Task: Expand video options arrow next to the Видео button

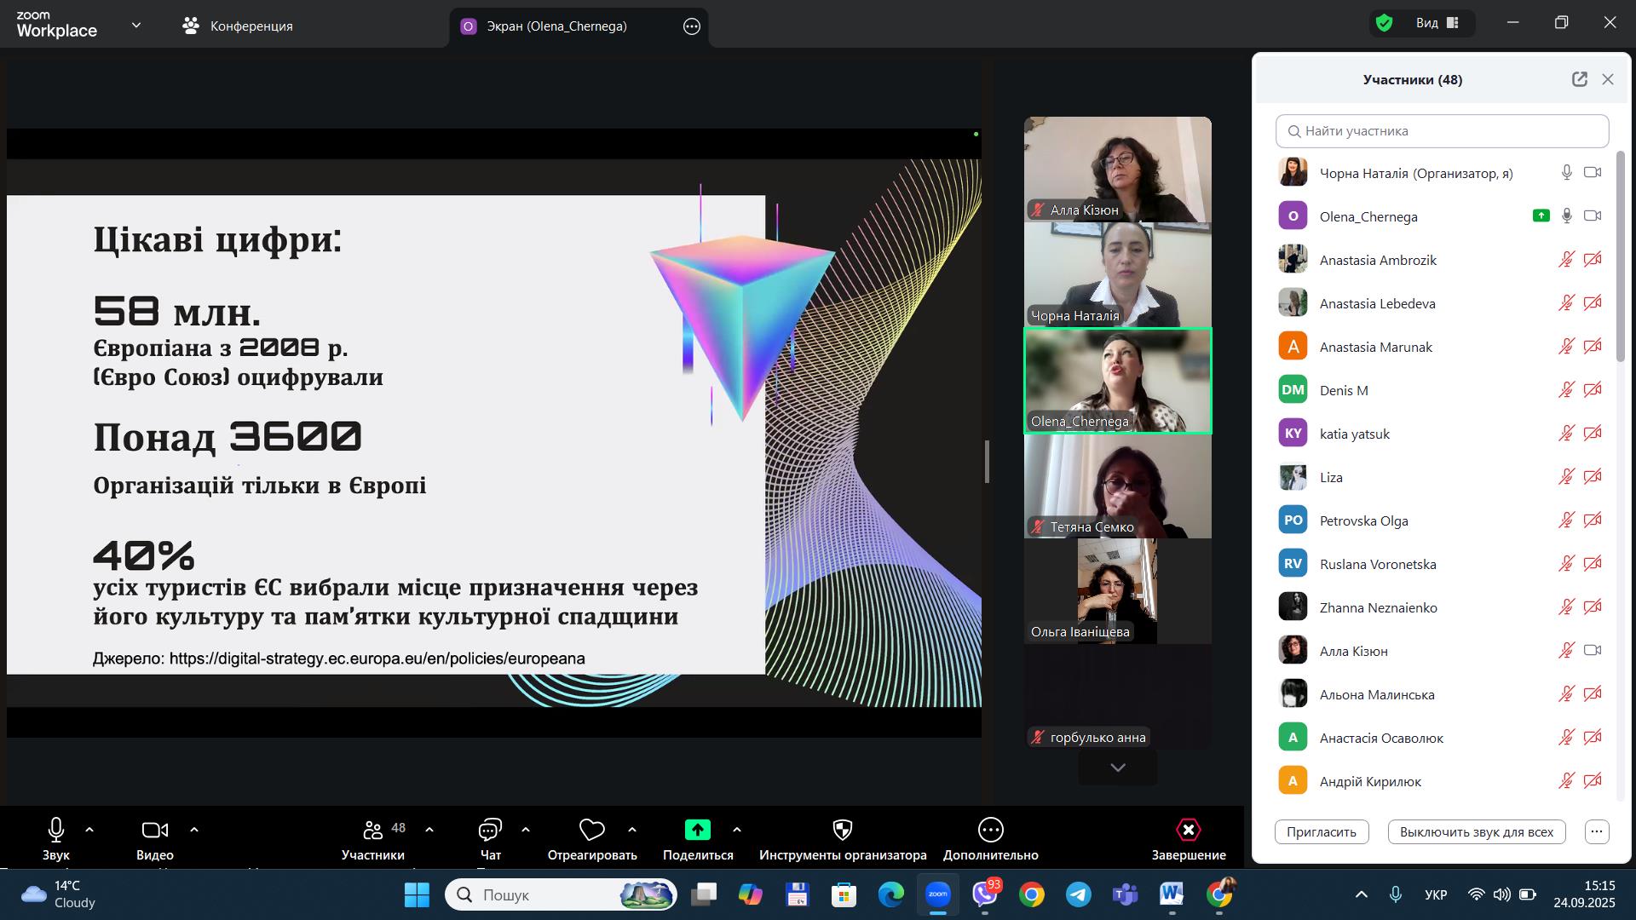Action: [x=194, y=830]
